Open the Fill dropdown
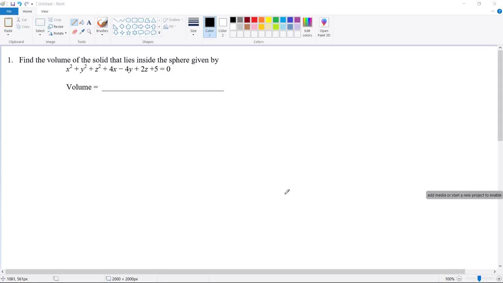The height and width of the screenshot is (283, 503). pos(170,27)
